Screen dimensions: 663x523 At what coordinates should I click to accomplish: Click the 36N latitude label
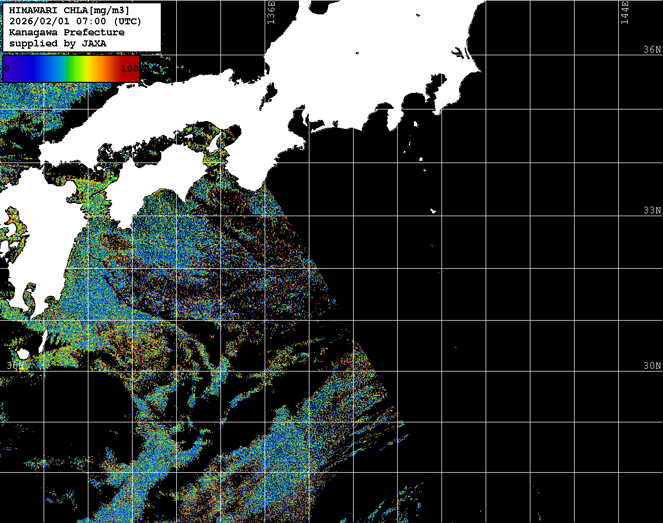click(652, 49)
